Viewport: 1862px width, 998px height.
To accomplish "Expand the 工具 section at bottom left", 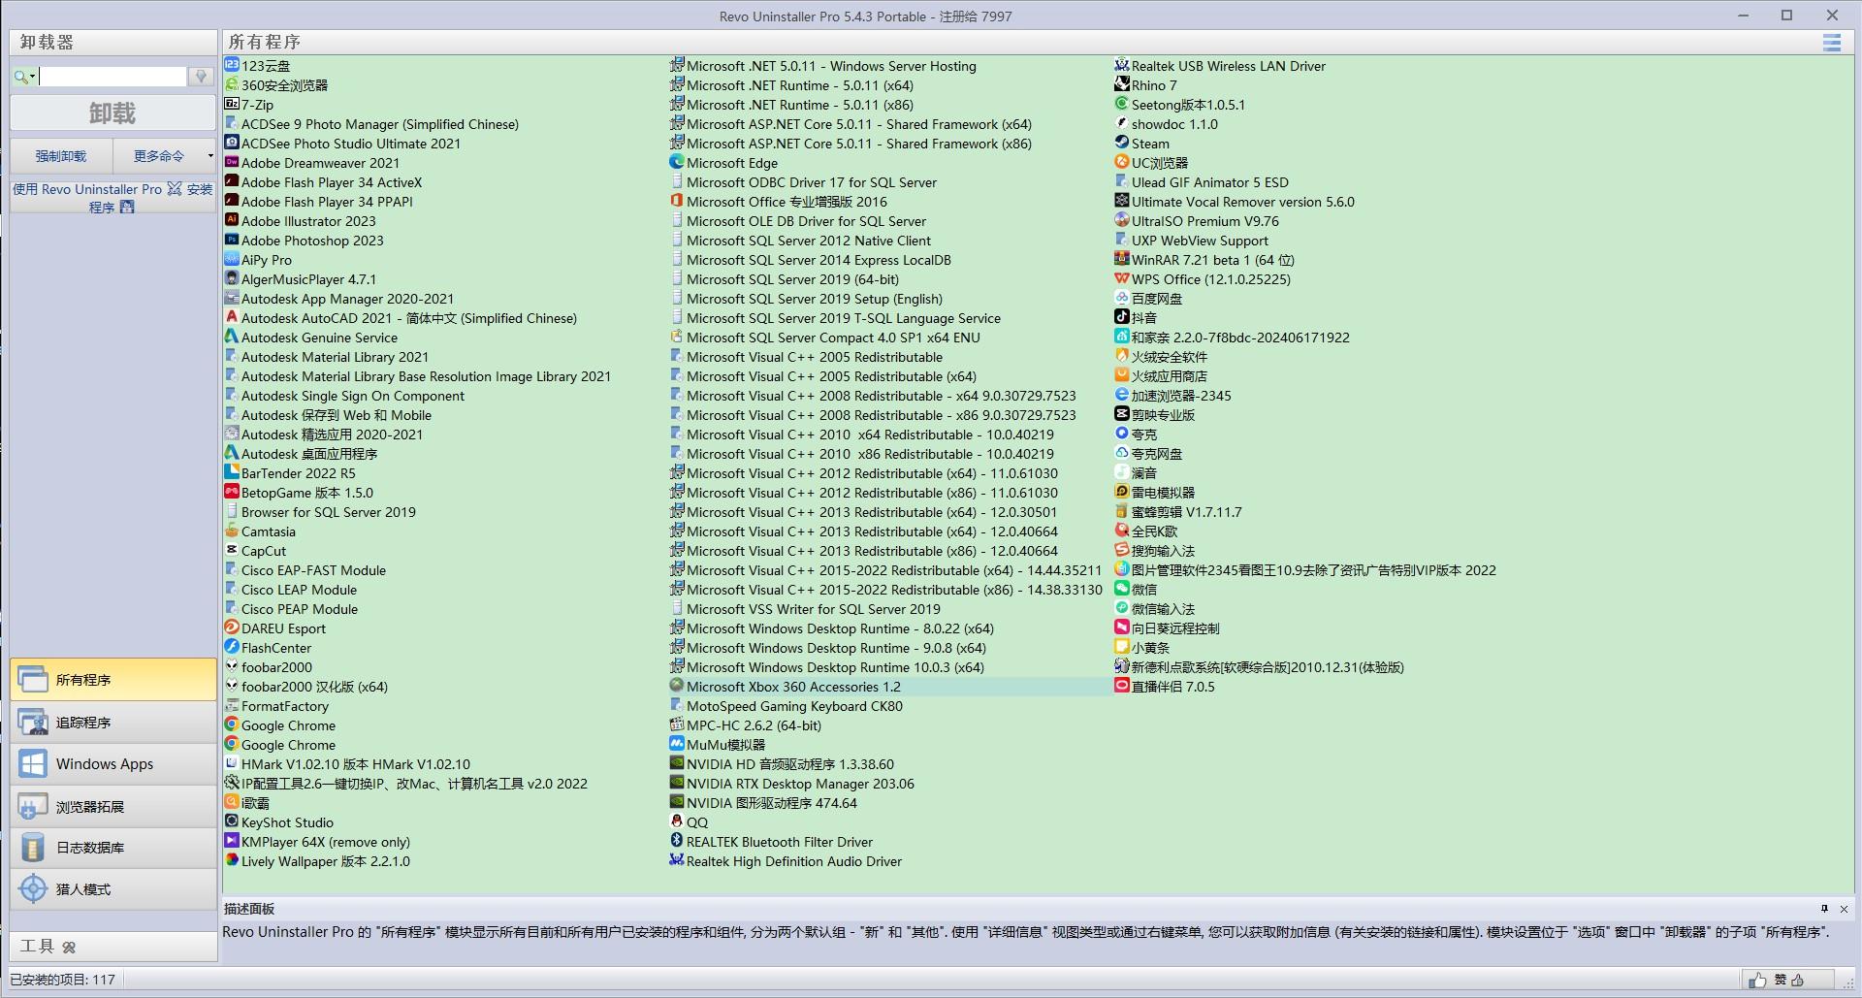I will point(68,947).
